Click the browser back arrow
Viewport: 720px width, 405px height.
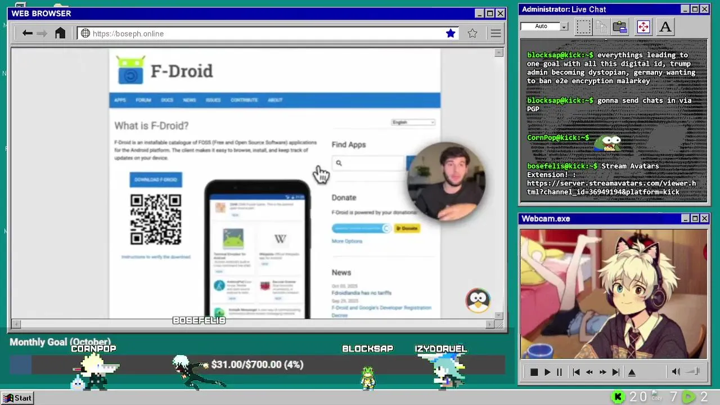click(x=27, y=33)
